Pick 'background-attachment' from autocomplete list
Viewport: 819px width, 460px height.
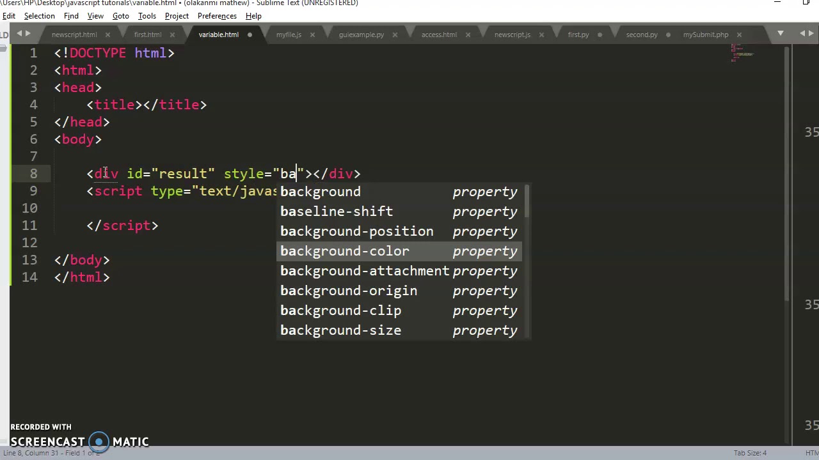pyautogui.click(x=400, y=271)
